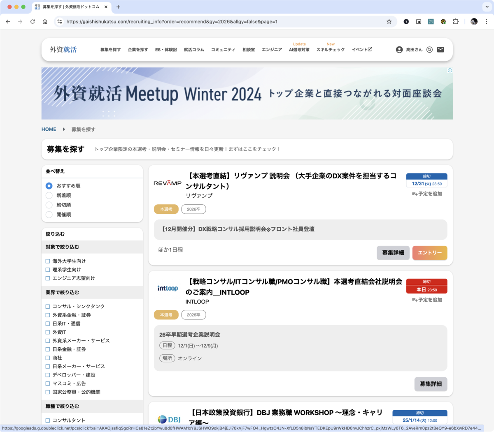494x432 pixels.
Task: Open the リヴァンプ 説明会 listing title
Action: click(291, 181)
